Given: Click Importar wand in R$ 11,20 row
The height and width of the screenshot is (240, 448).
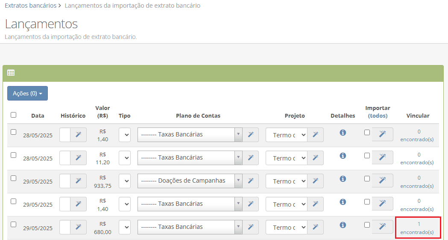Looking at the screenshot, I should pos(382,157).
